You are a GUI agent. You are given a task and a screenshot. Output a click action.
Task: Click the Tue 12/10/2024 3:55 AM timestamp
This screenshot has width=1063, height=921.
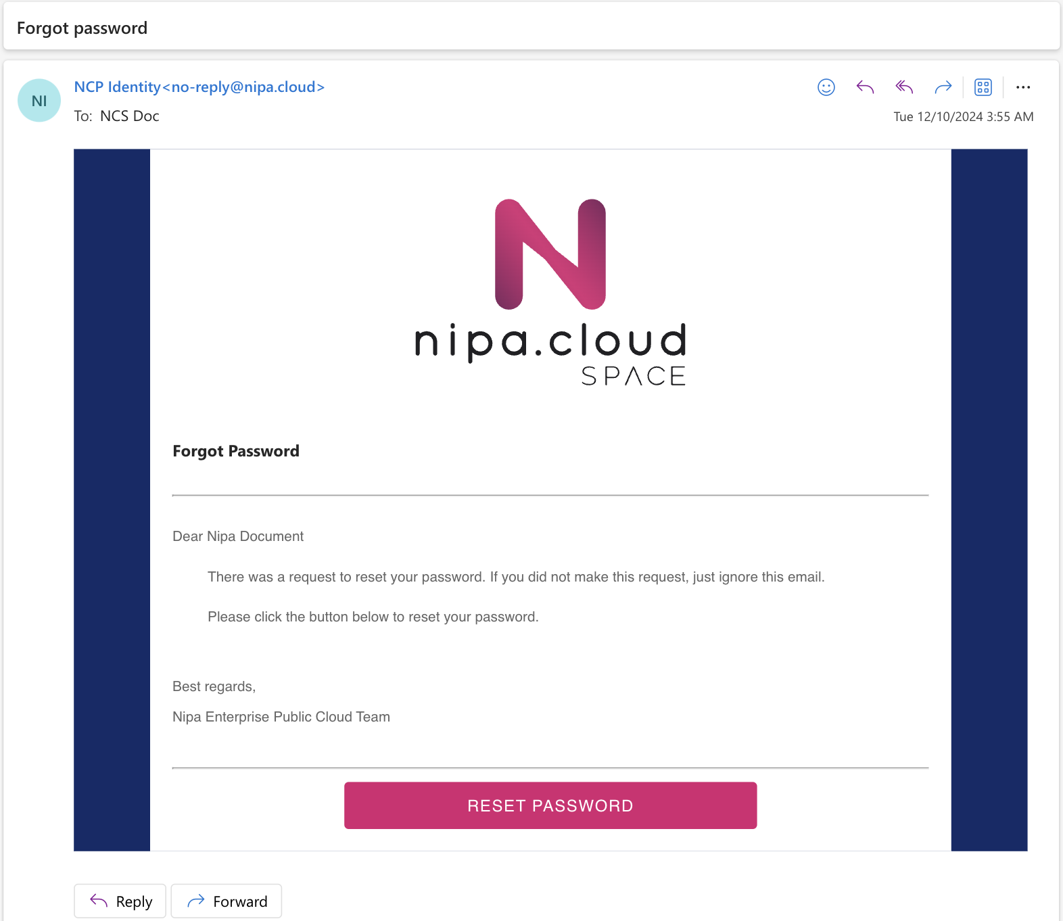tap(963, 116)
